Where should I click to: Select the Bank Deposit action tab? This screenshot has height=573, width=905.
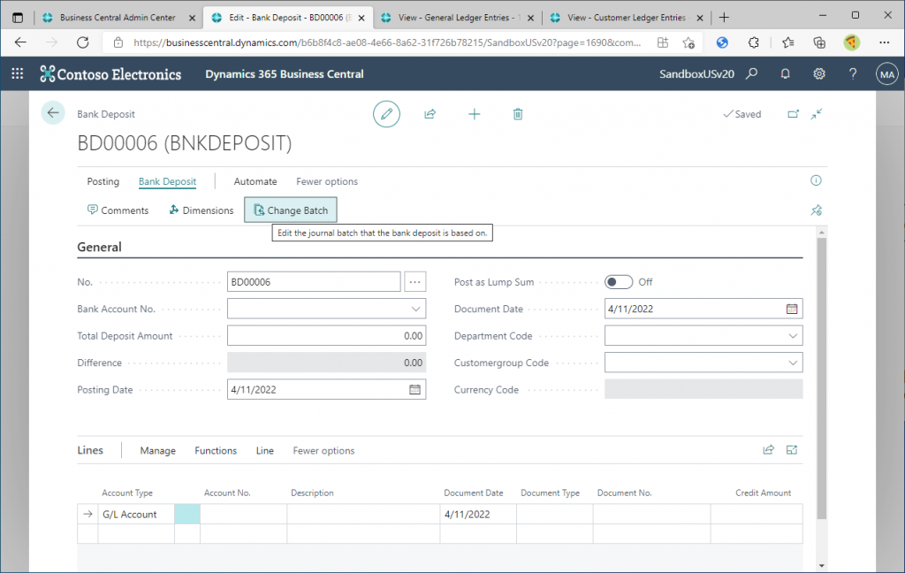pos(167,181)
